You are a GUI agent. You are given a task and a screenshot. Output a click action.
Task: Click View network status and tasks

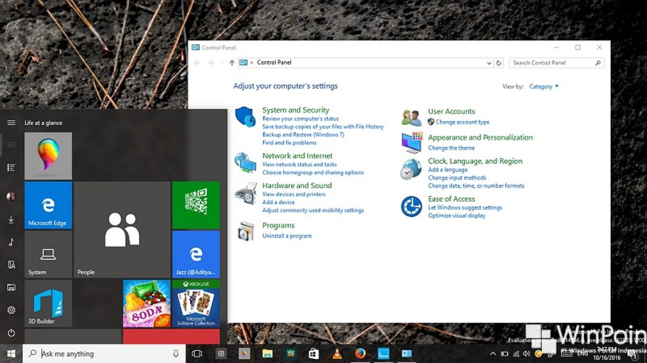point(299,164)
